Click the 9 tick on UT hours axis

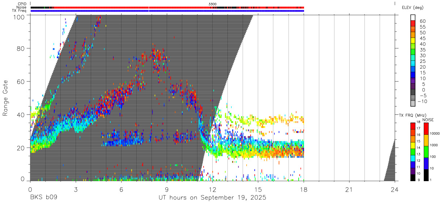tap(167, 189)
